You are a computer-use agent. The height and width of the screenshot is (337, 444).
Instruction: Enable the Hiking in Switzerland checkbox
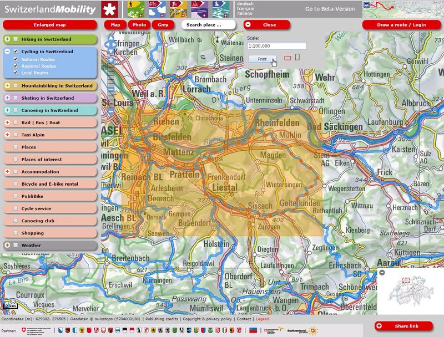tap(16, 39)
